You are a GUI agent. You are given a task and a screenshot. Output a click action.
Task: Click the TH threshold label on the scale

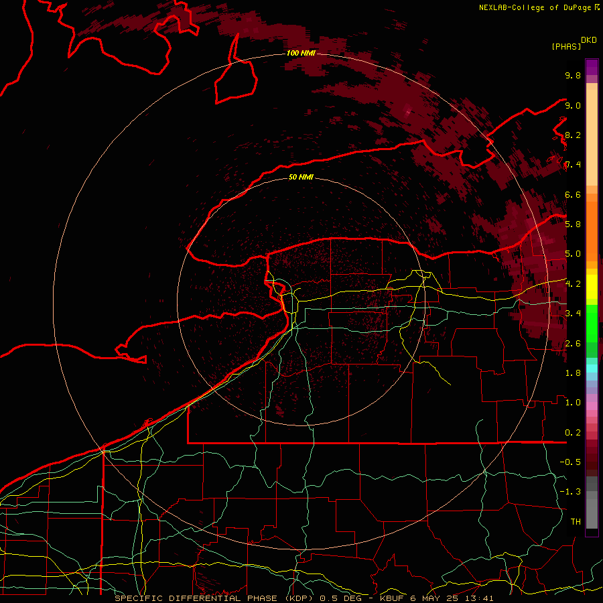(x=576, y=522)
